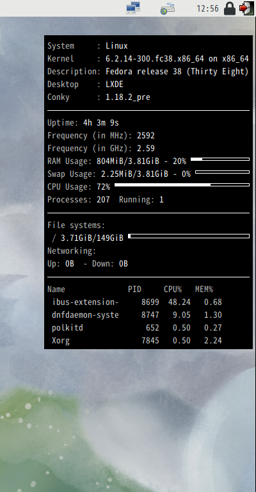This screenshot has height=492, width=256.
Task: Click the Swap Usage bar
Action: [x=222, y=172]
